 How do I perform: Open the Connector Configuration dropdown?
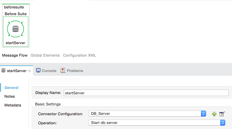coord(147,114)
